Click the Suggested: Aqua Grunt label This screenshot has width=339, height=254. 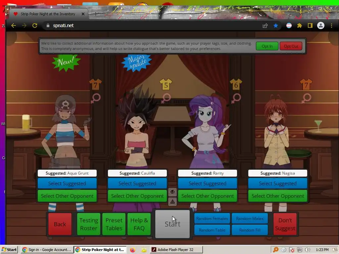tap(67, 173)
